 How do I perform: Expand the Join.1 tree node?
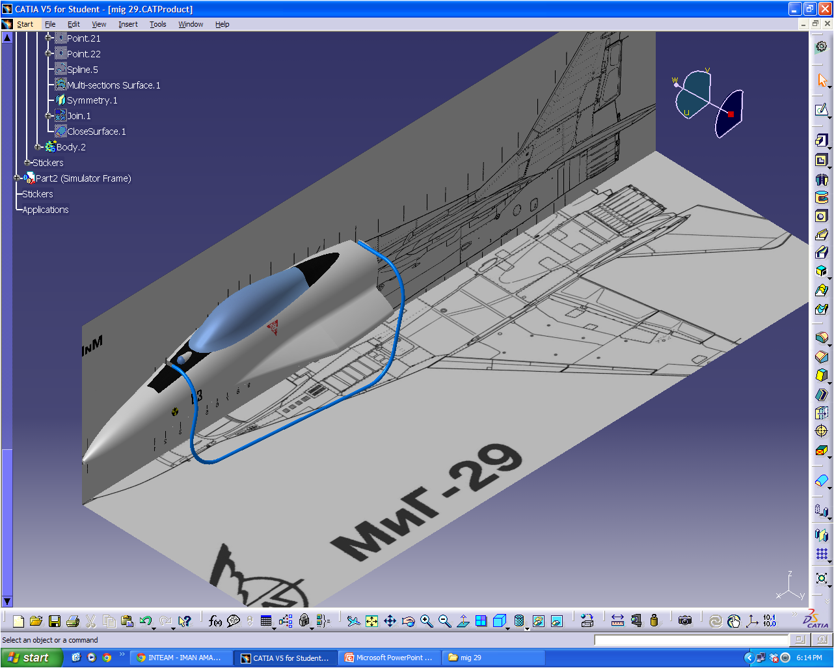click(48, 115)
